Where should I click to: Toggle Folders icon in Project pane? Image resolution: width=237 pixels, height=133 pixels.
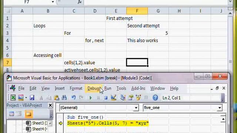pyautogui.click(x=29, y=114)
